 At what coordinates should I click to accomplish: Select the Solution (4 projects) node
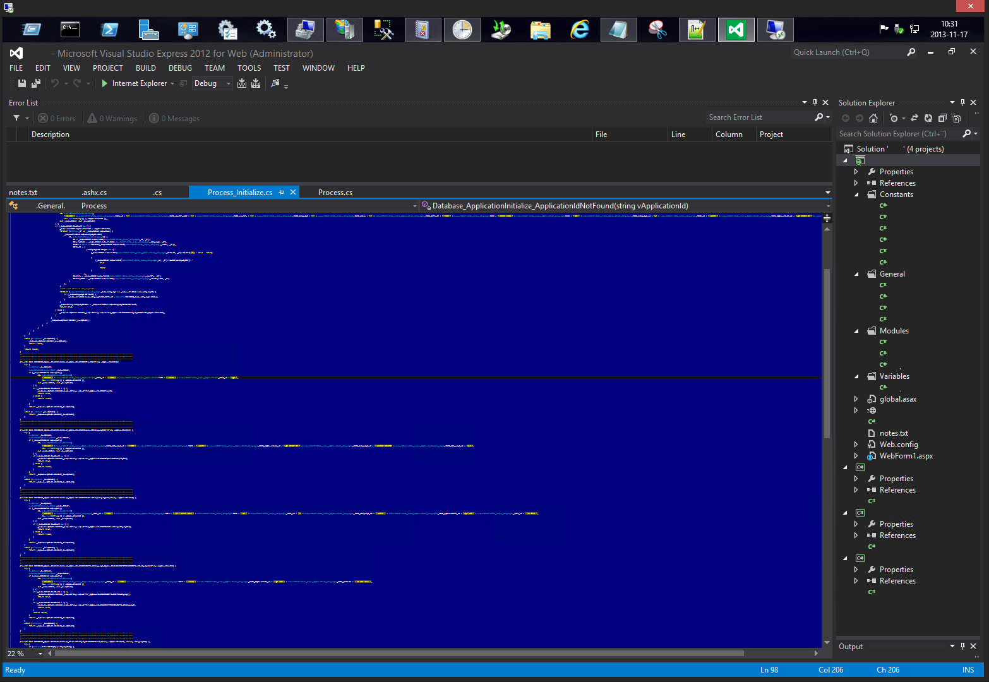pyautogui.click(x=900, y=149)
